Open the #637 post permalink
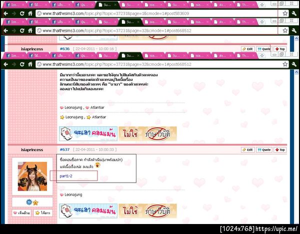300x234 pixels. (64, 150)
